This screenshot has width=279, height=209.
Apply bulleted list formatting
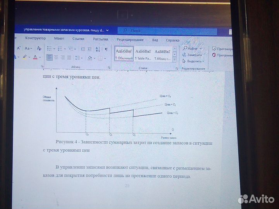tap(50, 48)
